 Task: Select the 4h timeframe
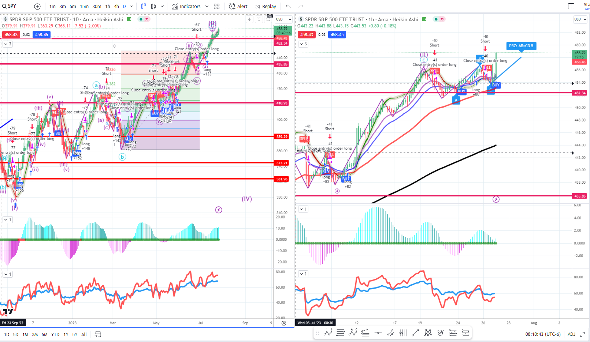pyautogui.click(x=116, y=6)
